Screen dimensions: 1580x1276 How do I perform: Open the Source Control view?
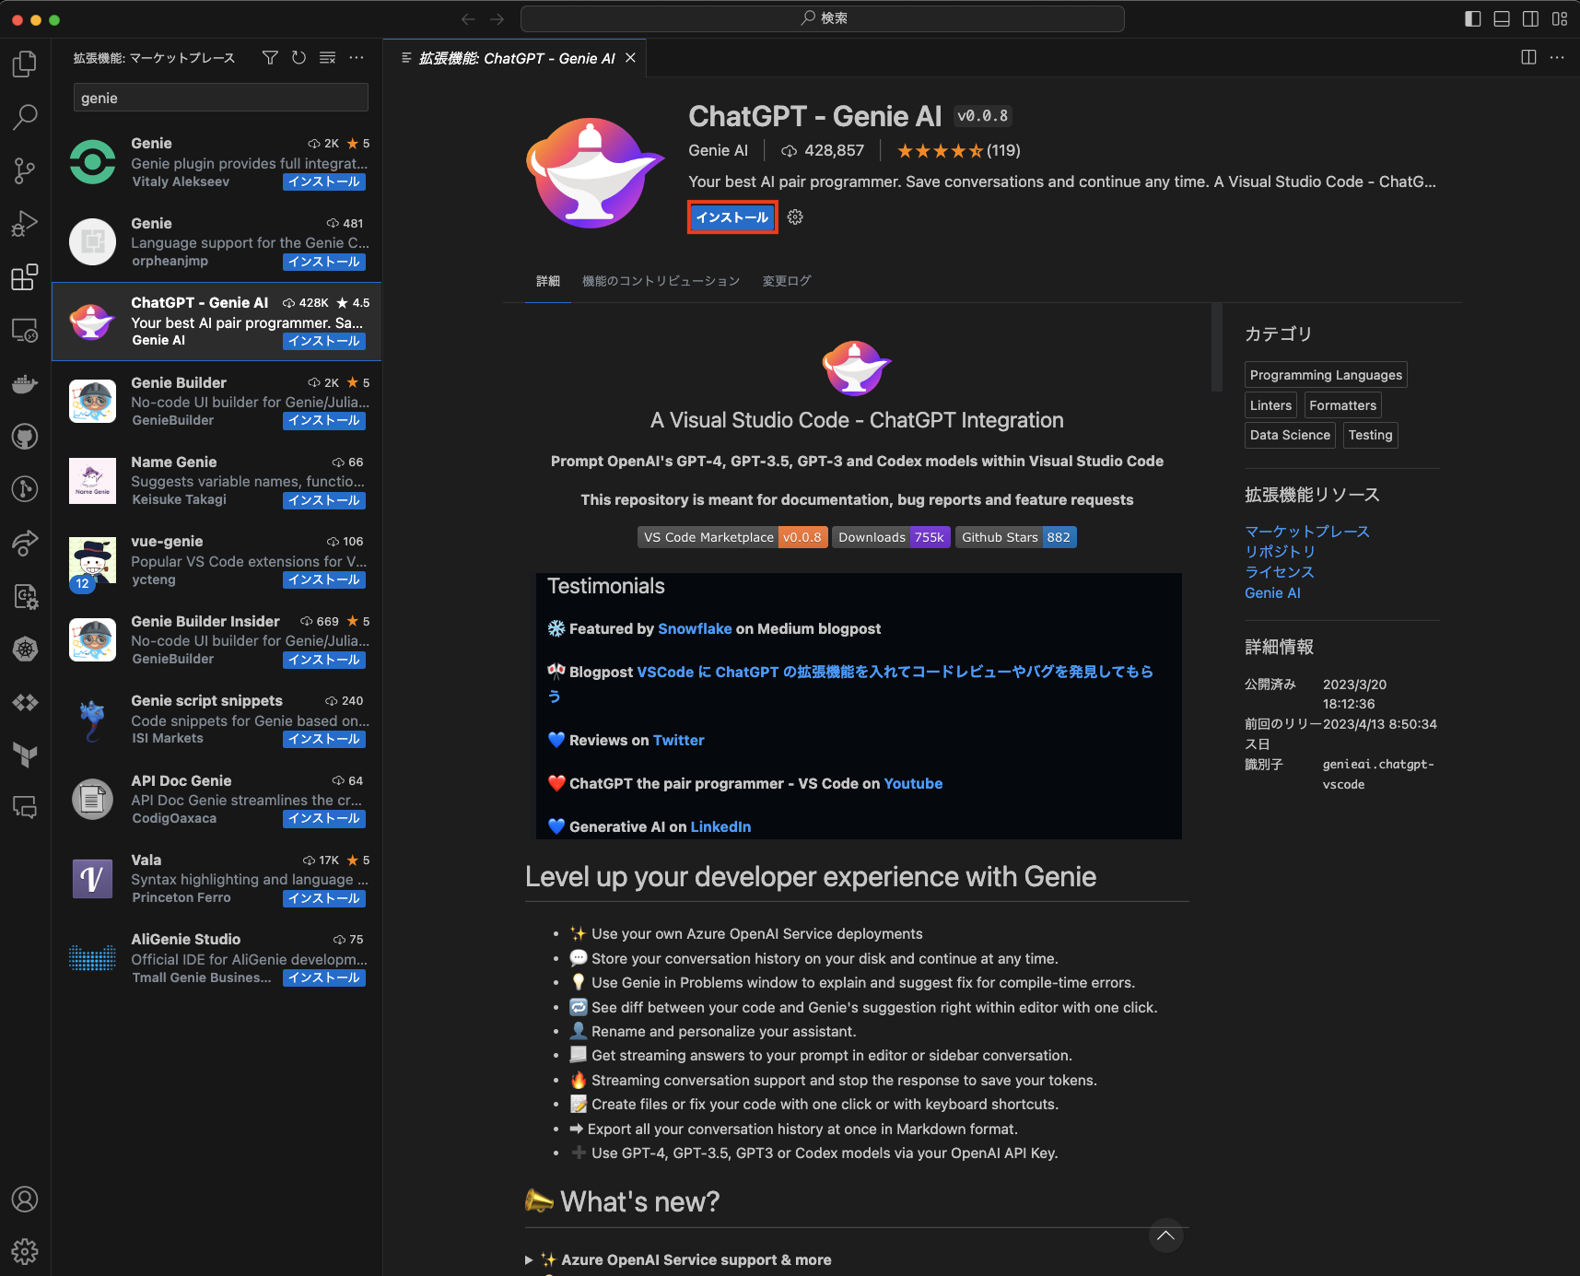point(25,170)
